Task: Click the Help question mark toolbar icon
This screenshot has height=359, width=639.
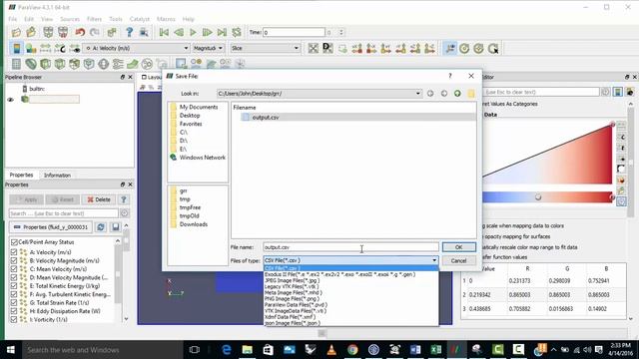Action: point(129,32)
